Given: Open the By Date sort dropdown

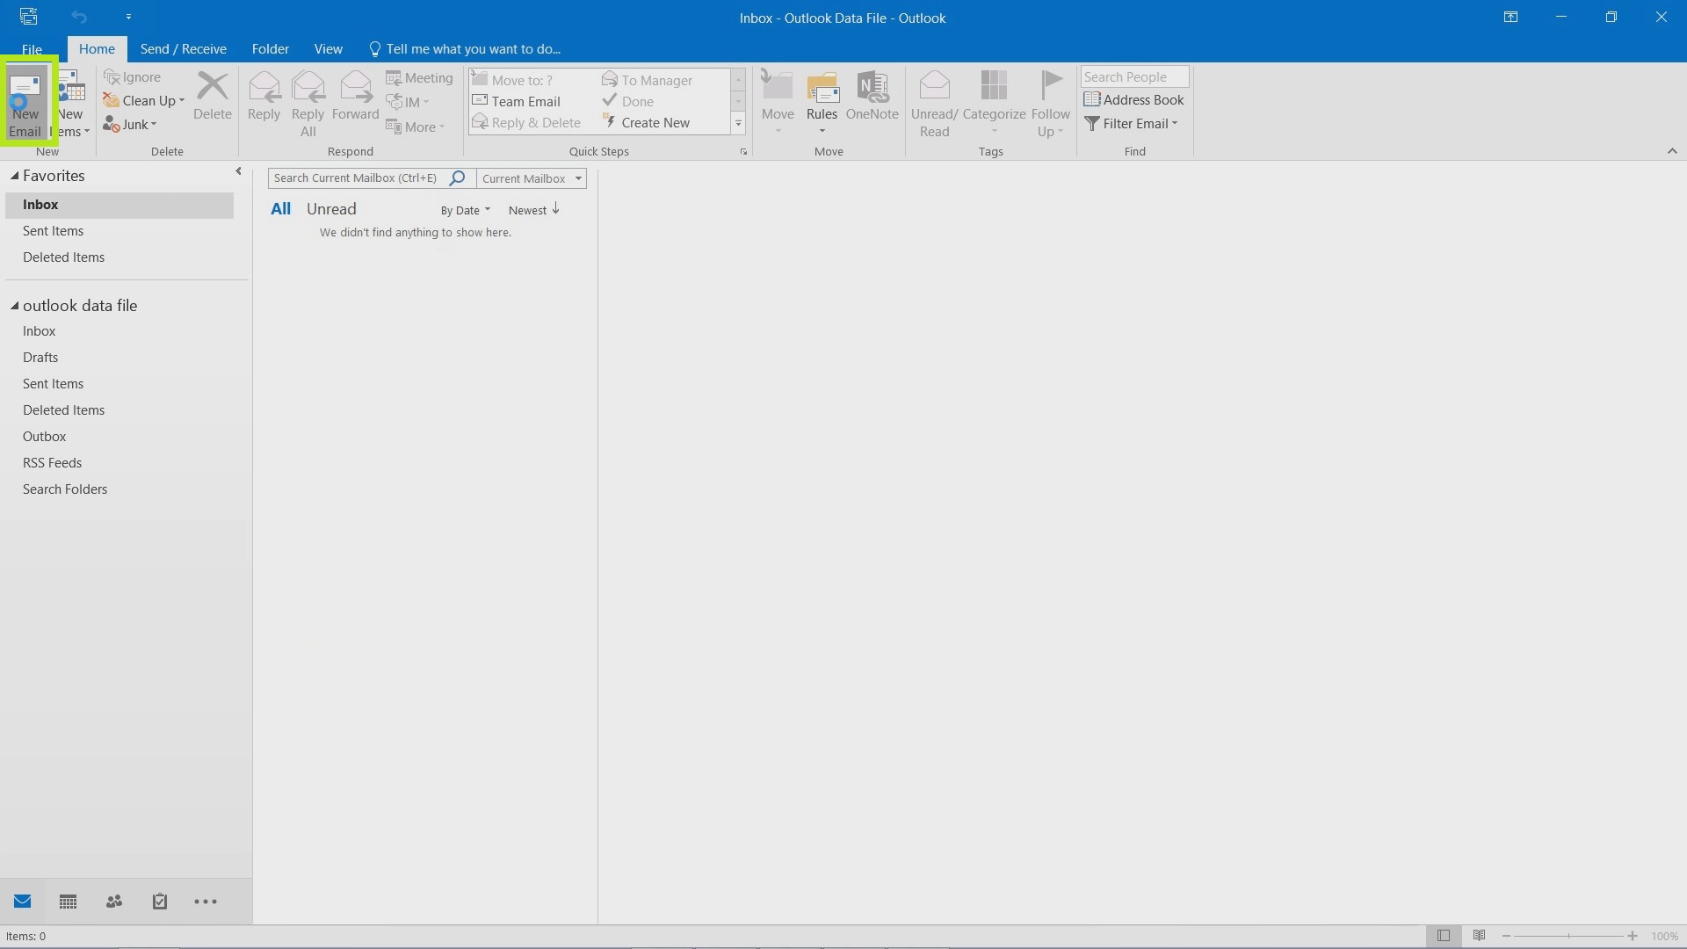Looking at the screenshot, I should (465, 210).
